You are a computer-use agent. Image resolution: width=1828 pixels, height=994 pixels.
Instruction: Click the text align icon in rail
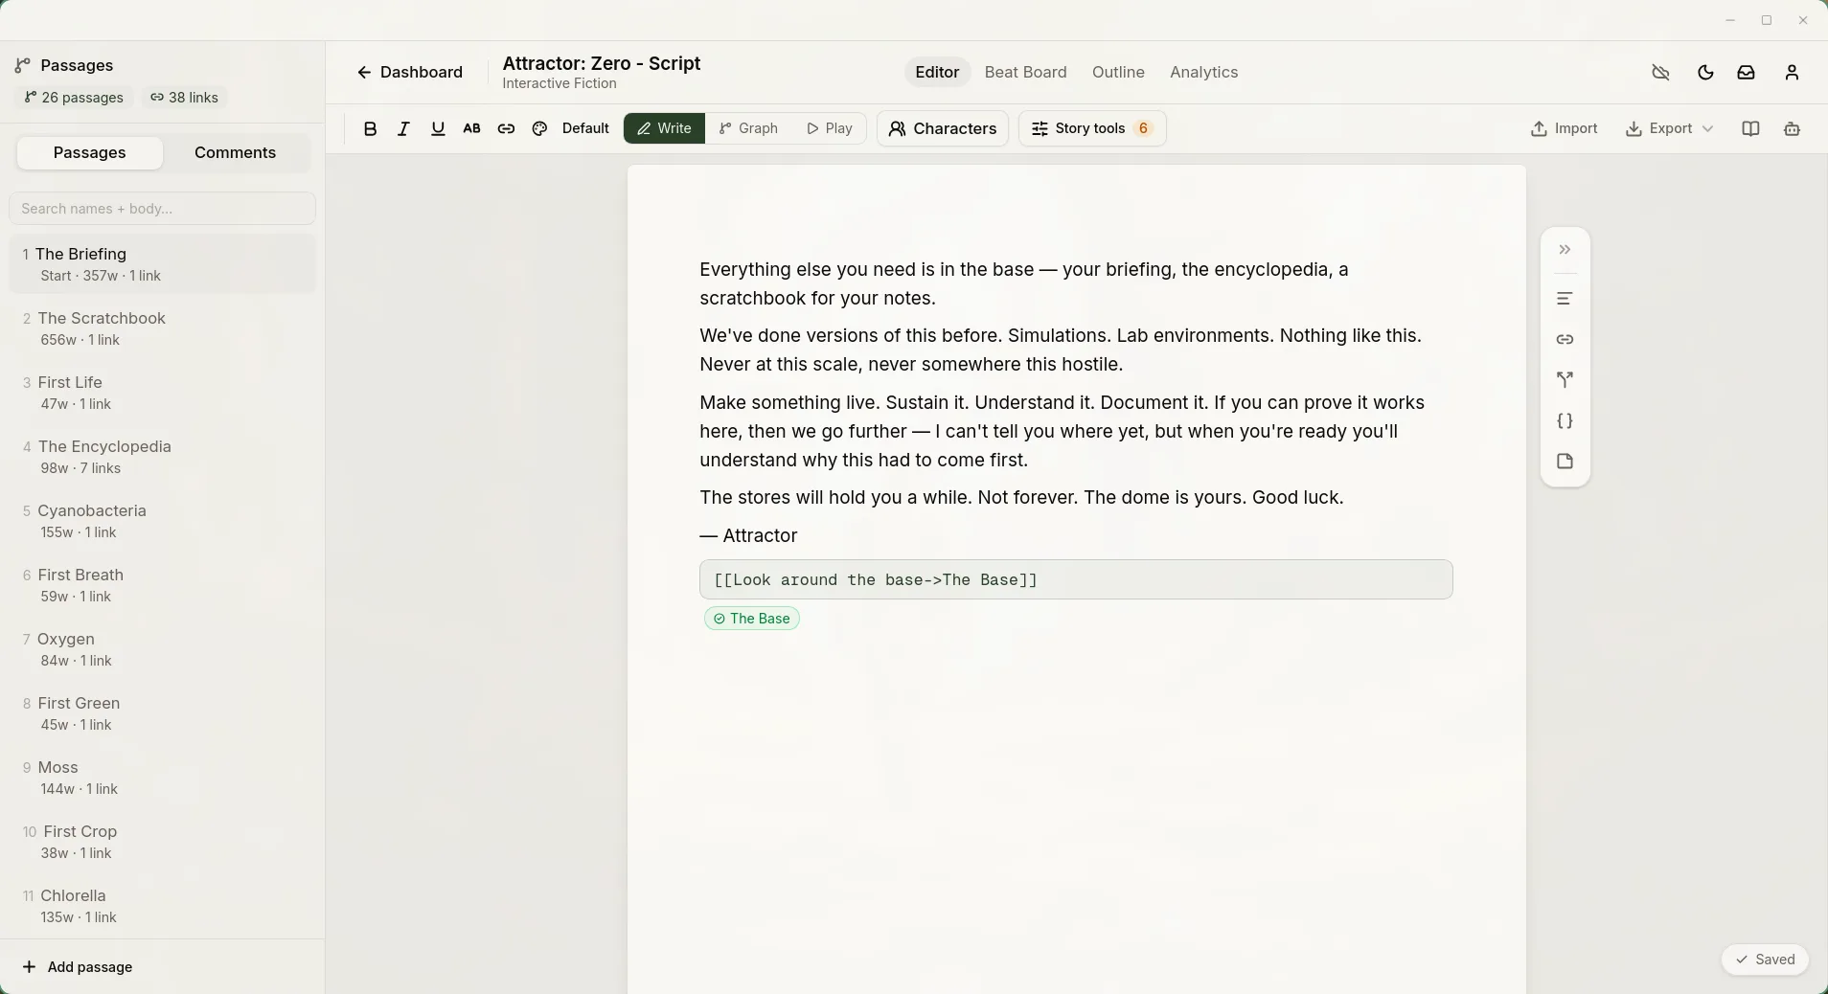(x=1565, y=299)
